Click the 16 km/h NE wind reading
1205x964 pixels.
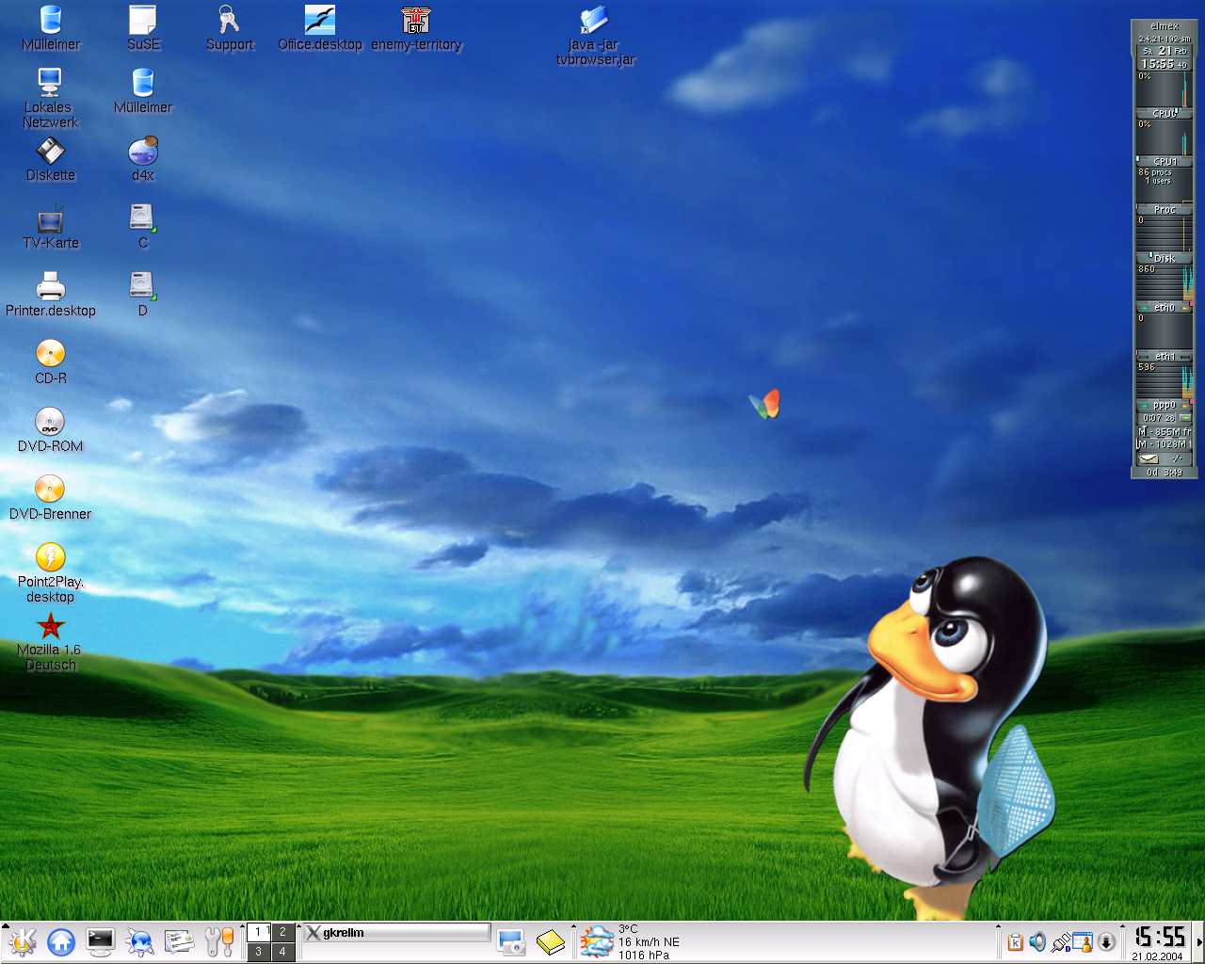649,941
